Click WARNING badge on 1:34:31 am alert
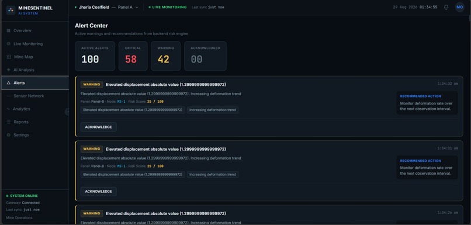This screenshot has height=225, width=471. pos(92,149)
